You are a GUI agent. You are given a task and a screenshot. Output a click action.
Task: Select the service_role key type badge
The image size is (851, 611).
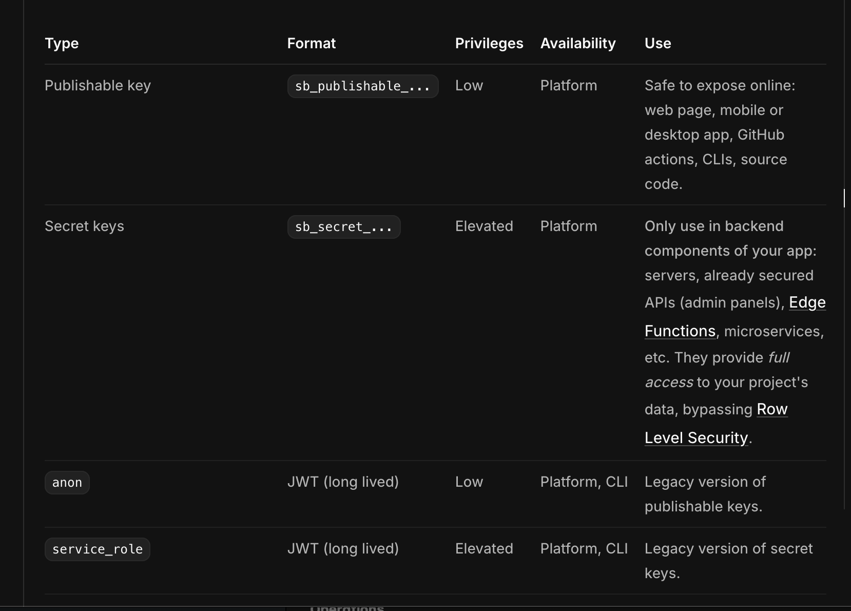(98, 549)
